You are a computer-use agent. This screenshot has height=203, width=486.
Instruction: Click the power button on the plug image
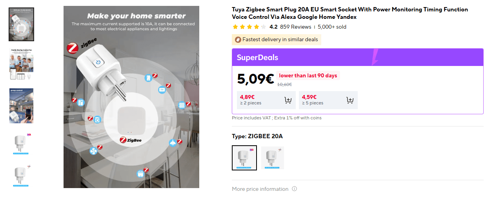(98, 62)
